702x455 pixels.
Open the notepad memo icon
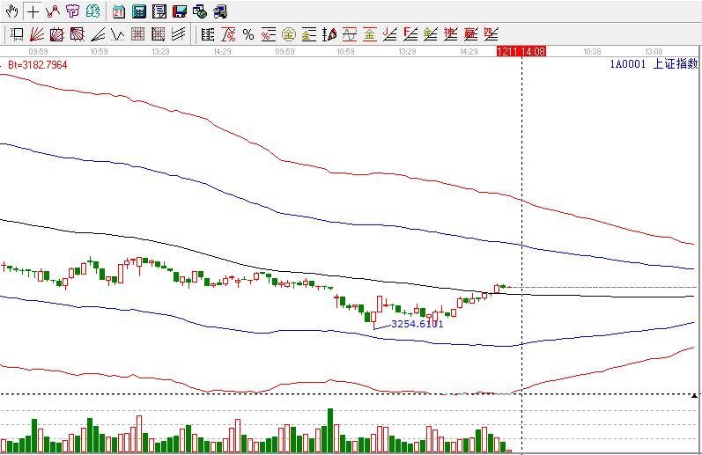pyautogui.click(x=159, y=11)
